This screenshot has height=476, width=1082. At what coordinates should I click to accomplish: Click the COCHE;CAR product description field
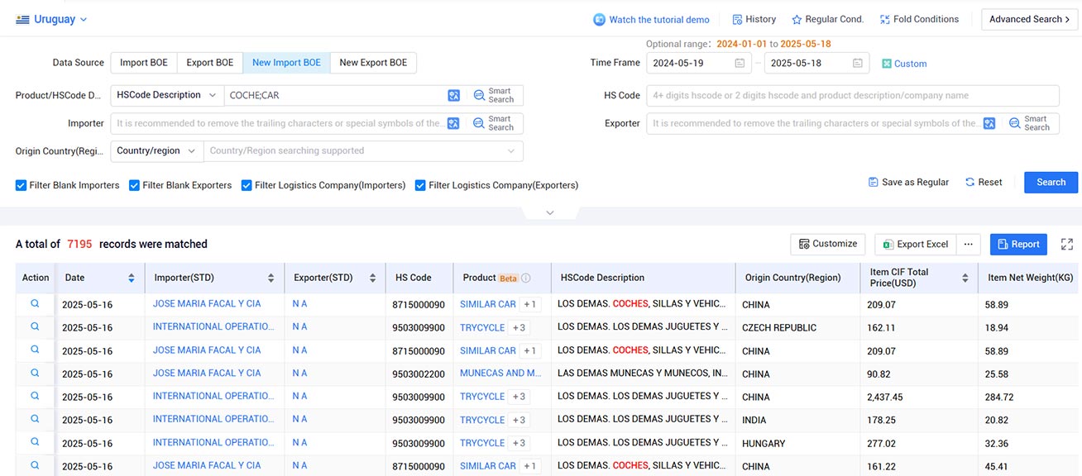[335, 95]
